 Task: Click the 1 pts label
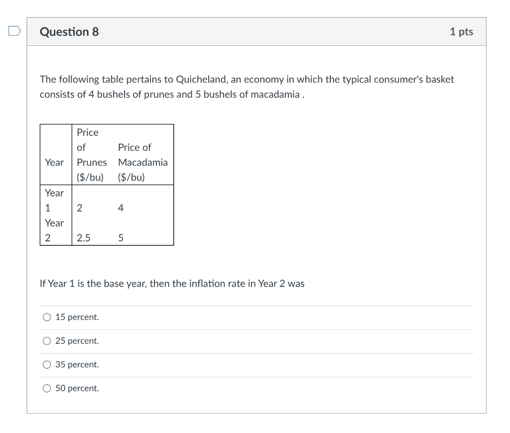(x=461, y=31)
